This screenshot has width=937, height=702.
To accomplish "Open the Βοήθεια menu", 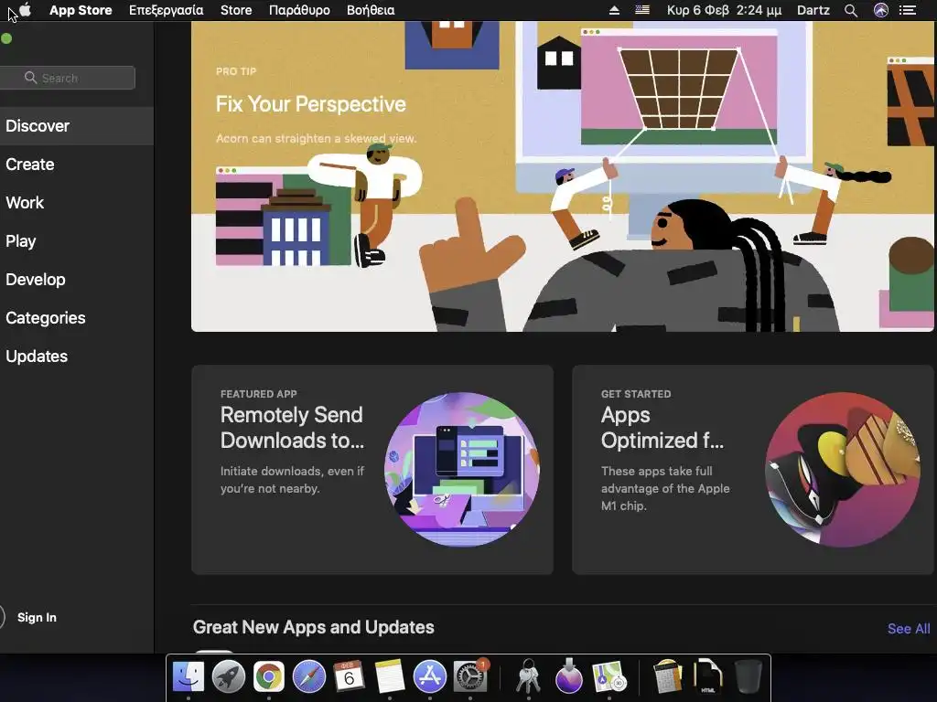I will [371, 10].
